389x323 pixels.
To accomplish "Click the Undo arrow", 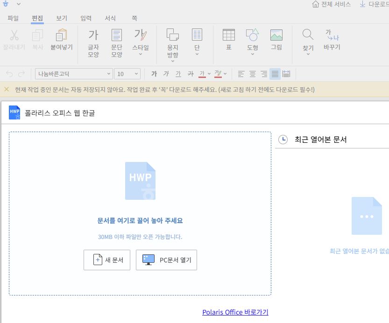I will pyautogui.click(x=9, y=74).
